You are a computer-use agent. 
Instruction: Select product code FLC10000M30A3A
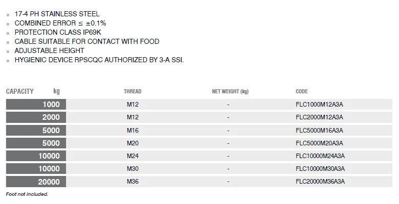(x=320, y=169)
